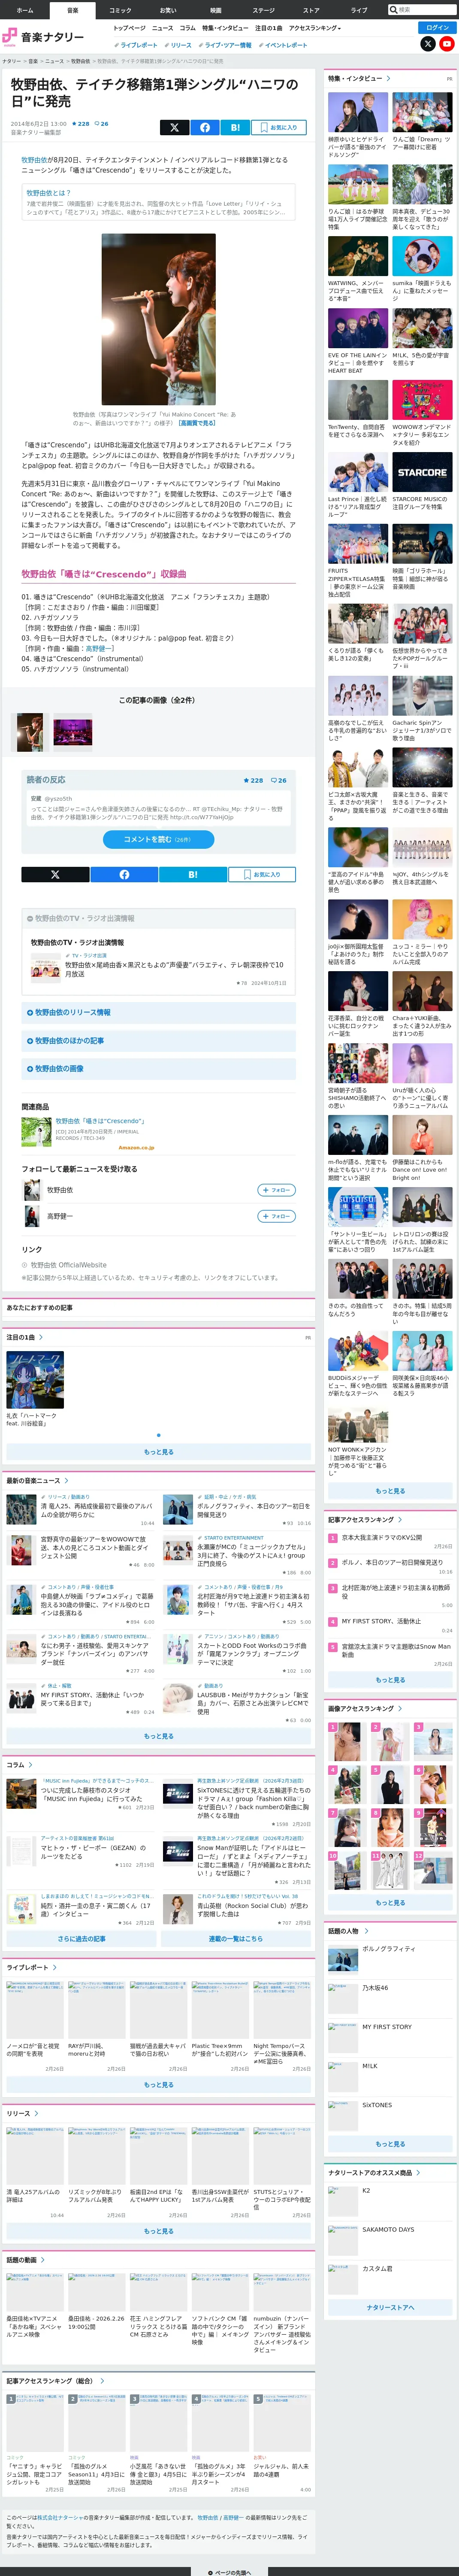459x2576 pixels.
Task: Open the STARCORE MUSIC sidebar feature thumbnail
Action: [422, 472]
